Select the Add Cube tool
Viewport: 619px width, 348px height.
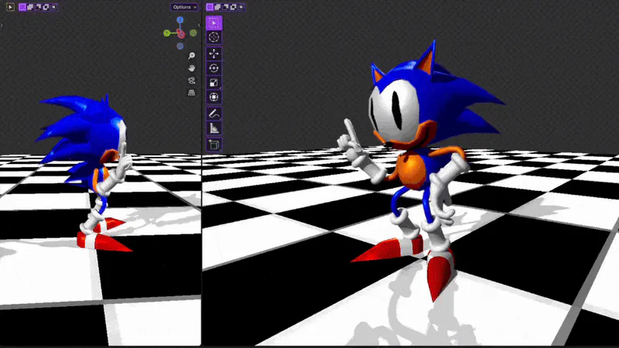click(x=214, y=145)
